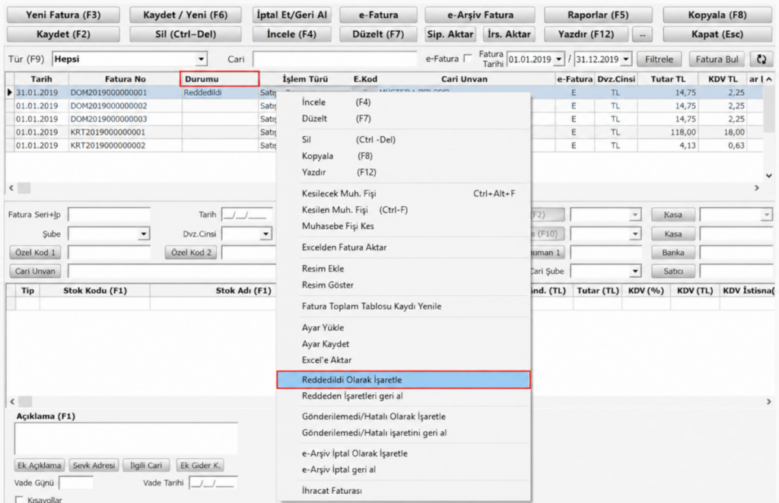Choose 'Gönderilemedi/Hatalı Olarak İşaretle'
The image size is (779, 503).
(374, 416)
